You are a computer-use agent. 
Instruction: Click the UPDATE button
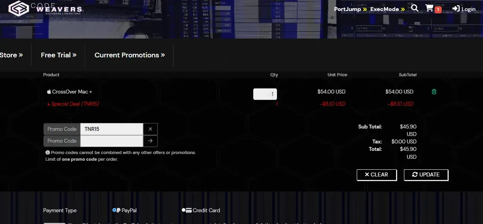(426, 175)
